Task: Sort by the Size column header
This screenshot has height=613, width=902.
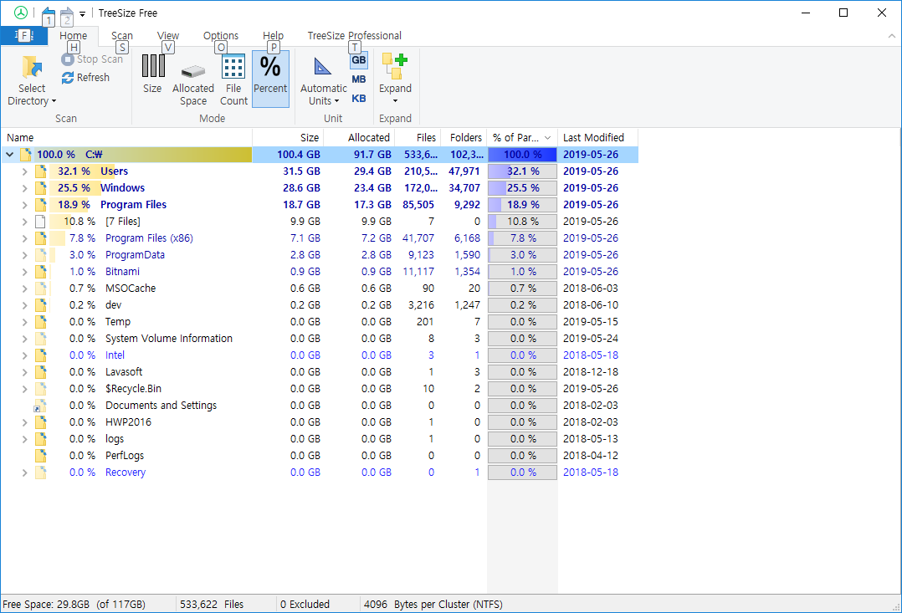Action: 288,137
